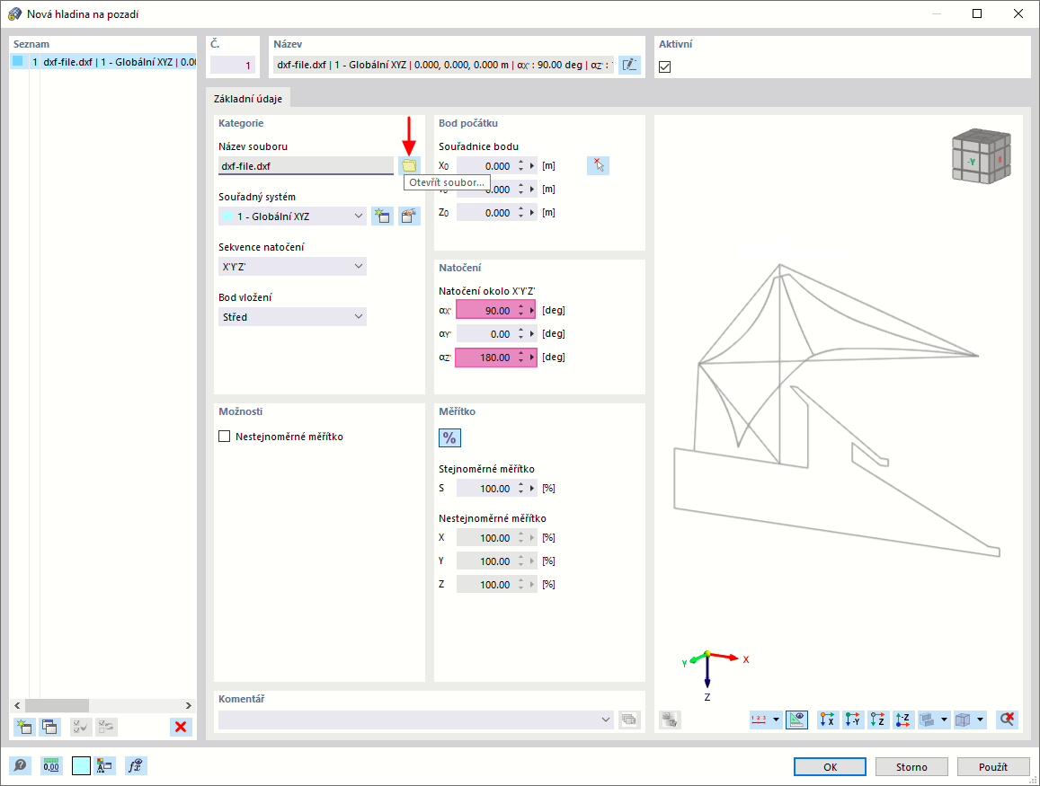Viewport: 1040px width, 786px height.
Task: Click the cyan color swatch in bottom bar
Action: (x=81, y=766)
